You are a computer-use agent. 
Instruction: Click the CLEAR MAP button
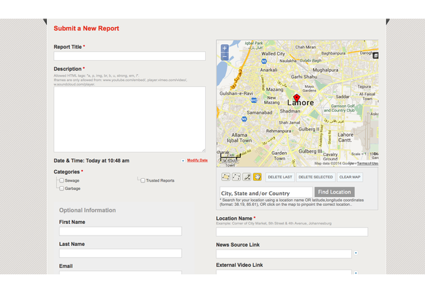pos(350,177)
